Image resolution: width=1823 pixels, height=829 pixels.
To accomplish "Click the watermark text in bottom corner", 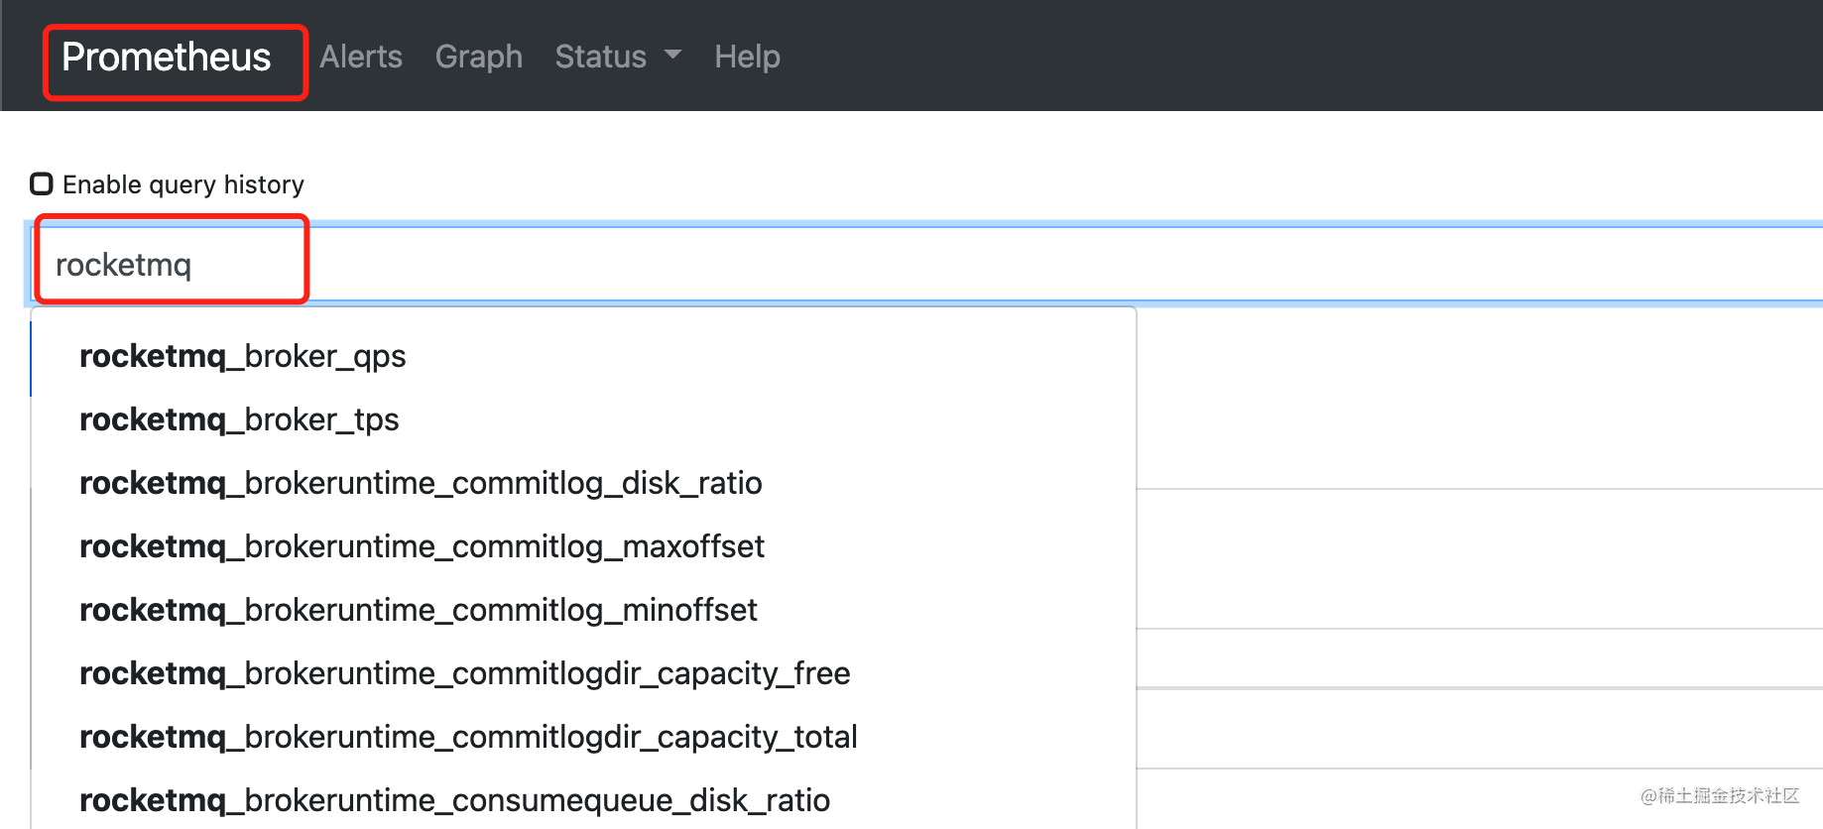I will 1719,795.
